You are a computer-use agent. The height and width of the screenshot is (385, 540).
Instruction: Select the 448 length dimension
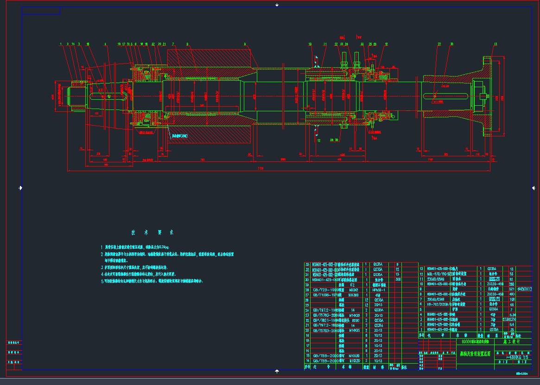[339, 160]
